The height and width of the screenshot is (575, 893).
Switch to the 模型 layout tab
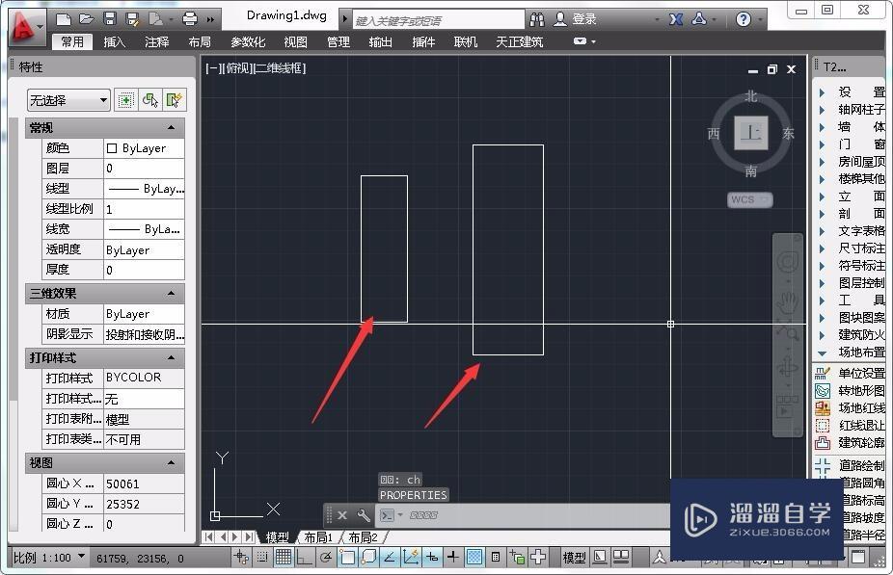click(278, 537)
